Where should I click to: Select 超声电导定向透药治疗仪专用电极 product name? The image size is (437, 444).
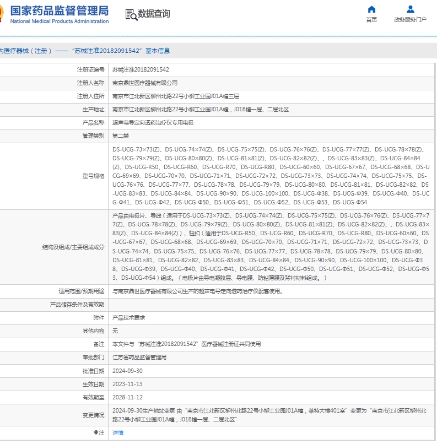click(153, 123)
